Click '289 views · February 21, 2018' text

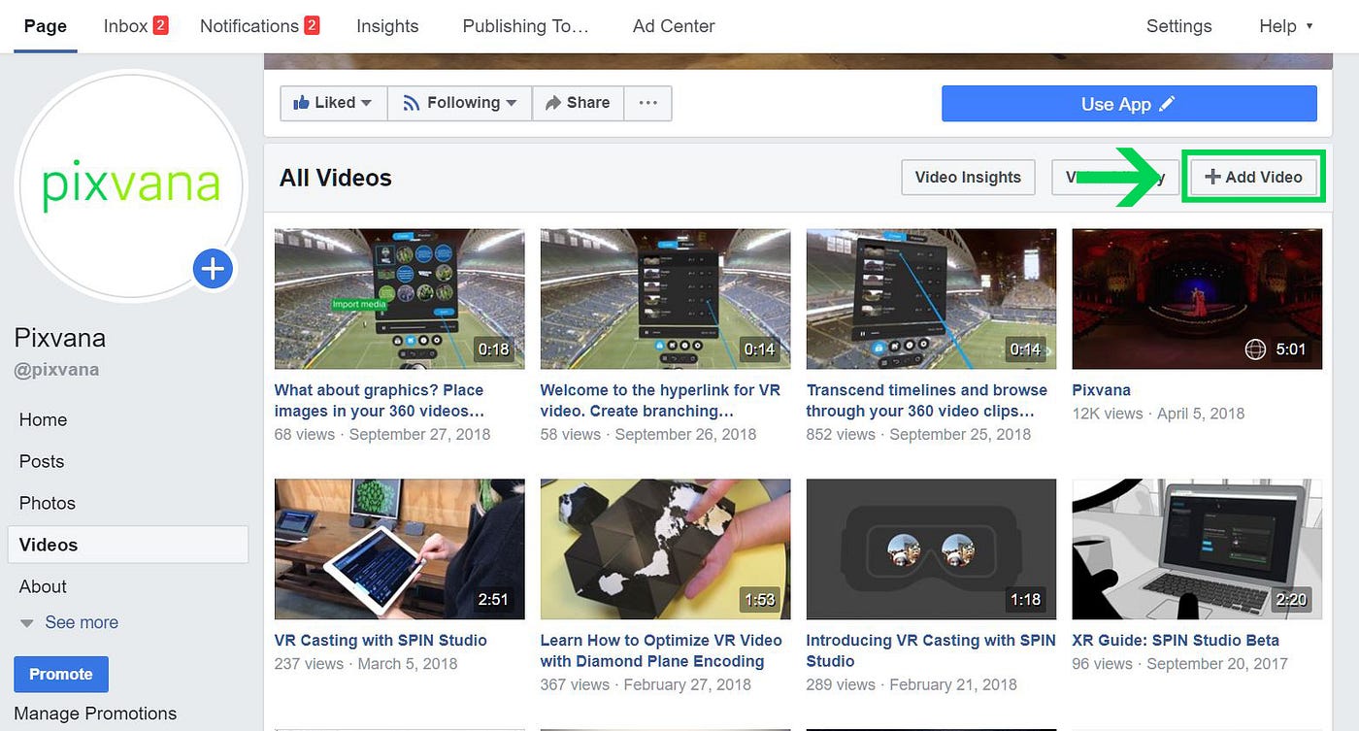point(912,684)
